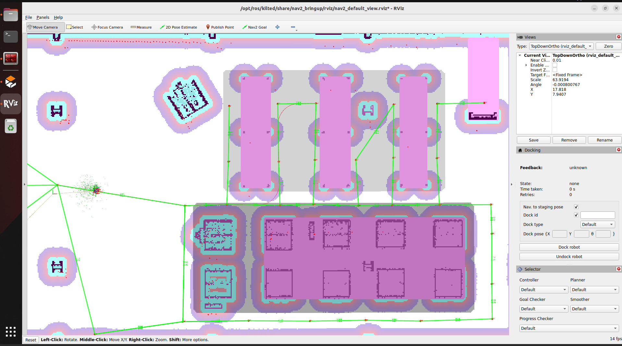Open the Trash from the dock
This screenshot has width=622, height=346.
pyautogui.click(x=11, y=126)
